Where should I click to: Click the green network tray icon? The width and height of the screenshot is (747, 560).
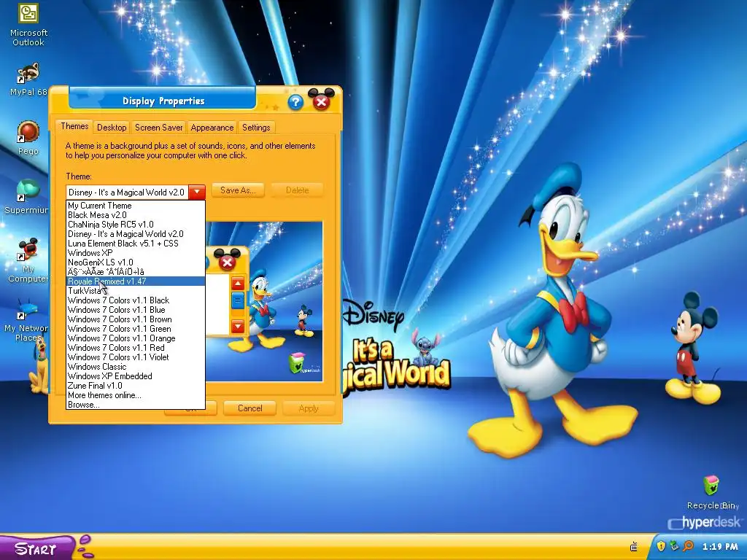click(674, 546)
